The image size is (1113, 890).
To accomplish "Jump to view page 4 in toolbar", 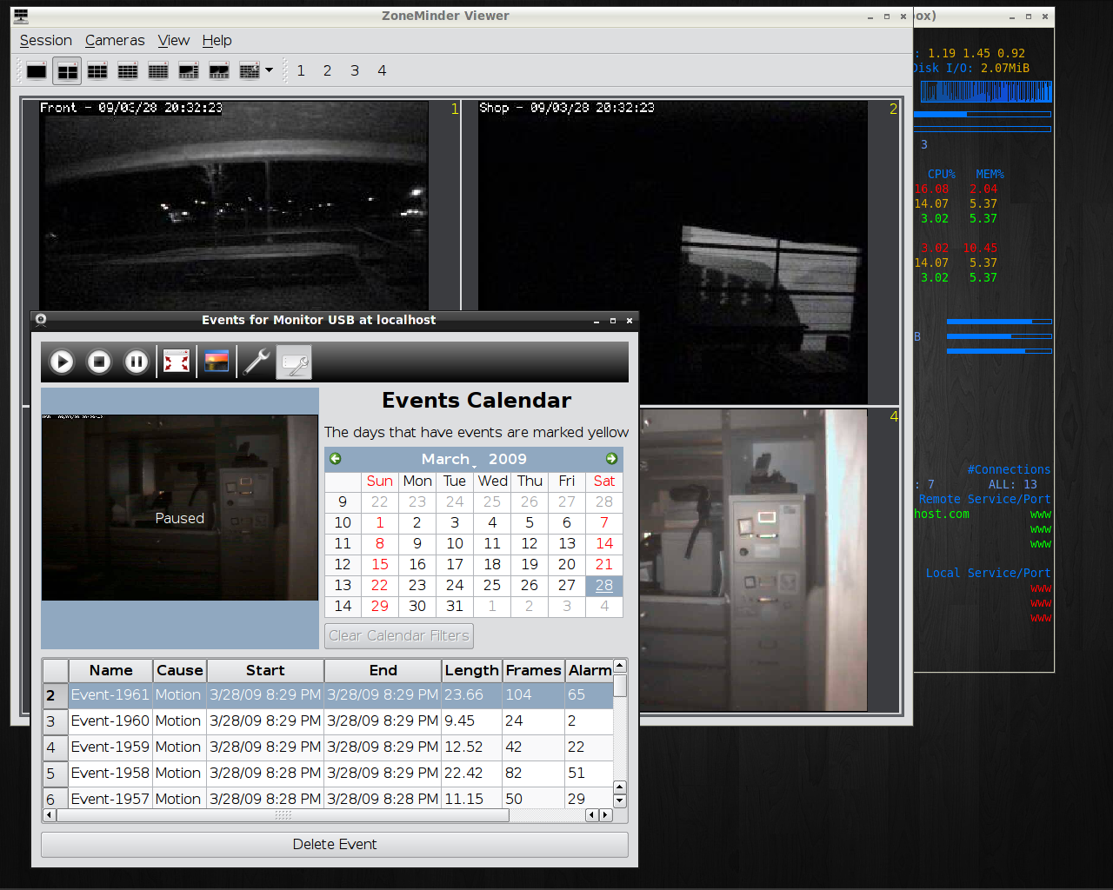I will pyautogui.click(x=382, y=70).
